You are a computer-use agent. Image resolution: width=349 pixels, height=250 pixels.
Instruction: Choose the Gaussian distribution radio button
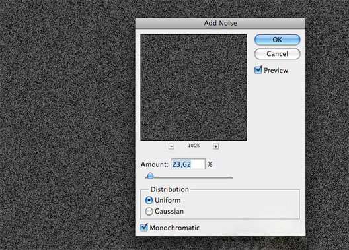point(149,211)
